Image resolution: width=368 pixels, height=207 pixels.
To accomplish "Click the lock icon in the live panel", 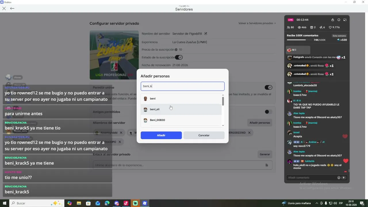I will click(x=333, y=20).
